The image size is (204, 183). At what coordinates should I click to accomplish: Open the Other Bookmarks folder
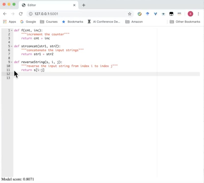pyautogui.click(x=185, y=22)
